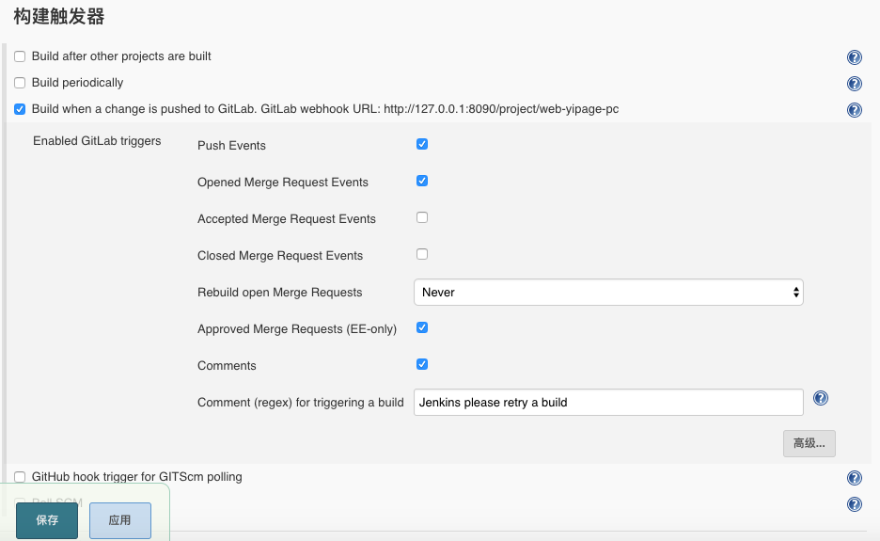Screen dimensions: 880x541
Task: Click the Opened Merge Request Events label
Action: pyautogui.click(x=283, y=183)
